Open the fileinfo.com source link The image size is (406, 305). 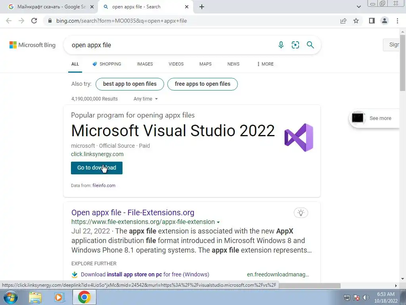(x=104, y=185)
